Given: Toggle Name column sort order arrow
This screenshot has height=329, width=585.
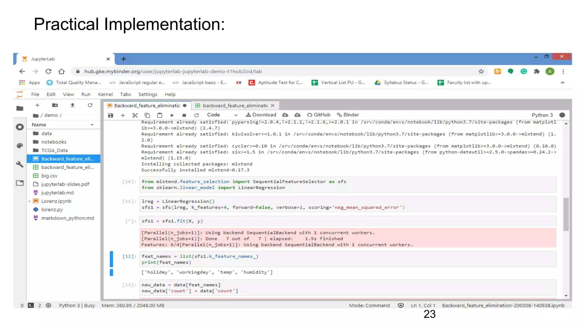Looking at the screenshot, I should pos(92,125).
